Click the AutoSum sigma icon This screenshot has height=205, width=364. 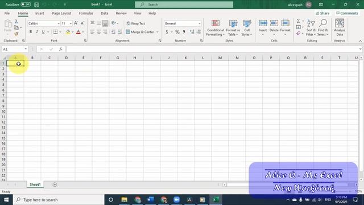tap(298, 21)
